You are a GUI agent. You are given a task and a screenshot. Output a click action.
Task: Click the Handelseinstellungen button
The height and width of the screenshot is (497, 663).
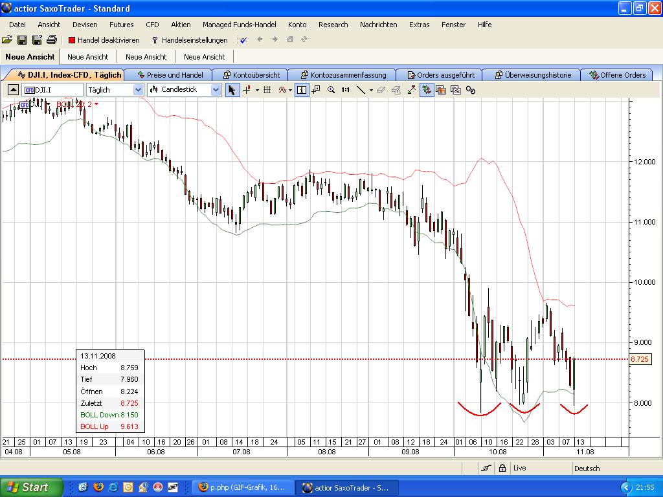tap(189, 40)
